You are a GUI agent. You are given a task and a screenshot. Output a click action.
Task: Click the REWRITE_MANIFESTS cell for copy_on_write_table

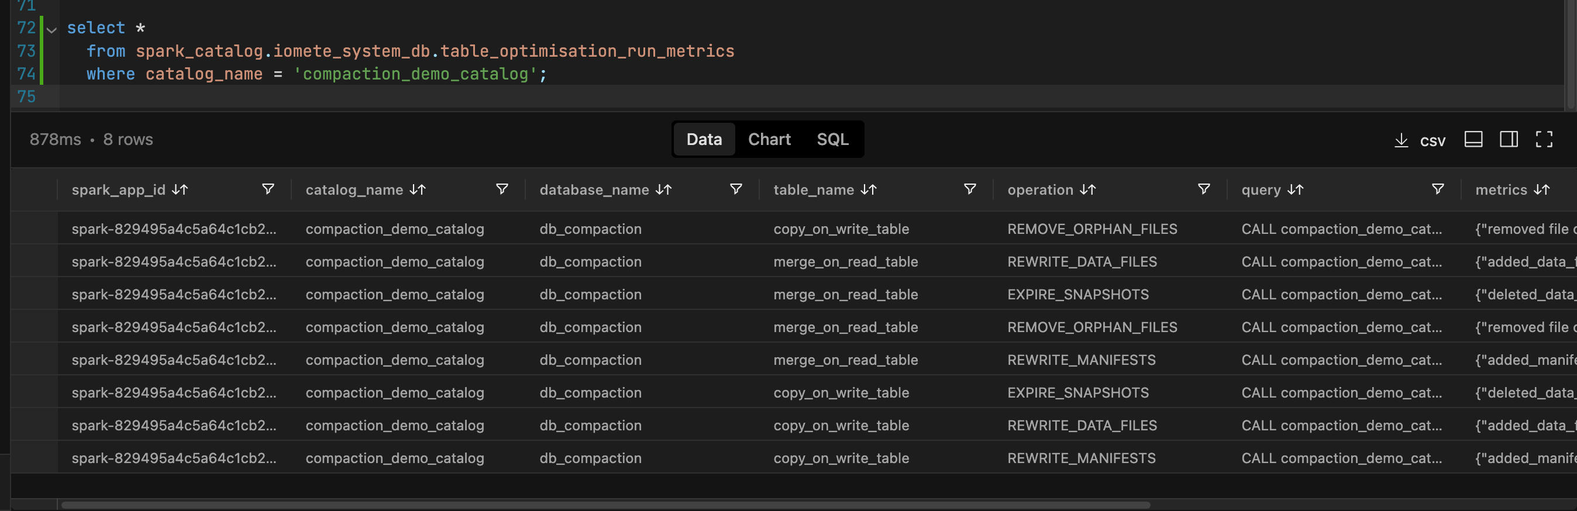1081,458
